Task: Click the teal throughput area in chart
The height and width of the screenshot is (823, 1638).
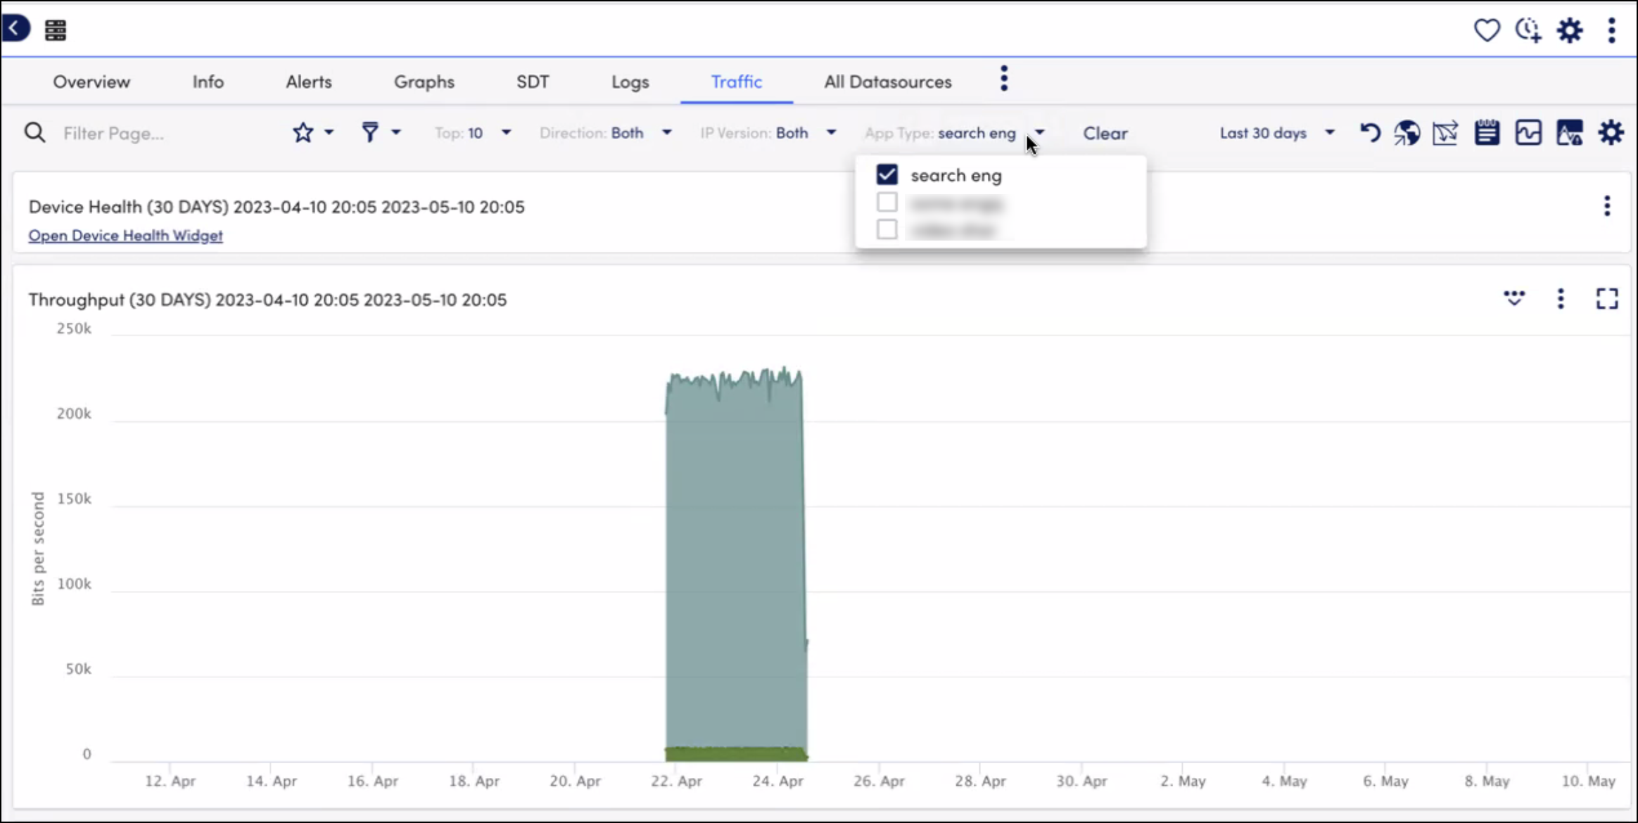Action: [735, 563]
